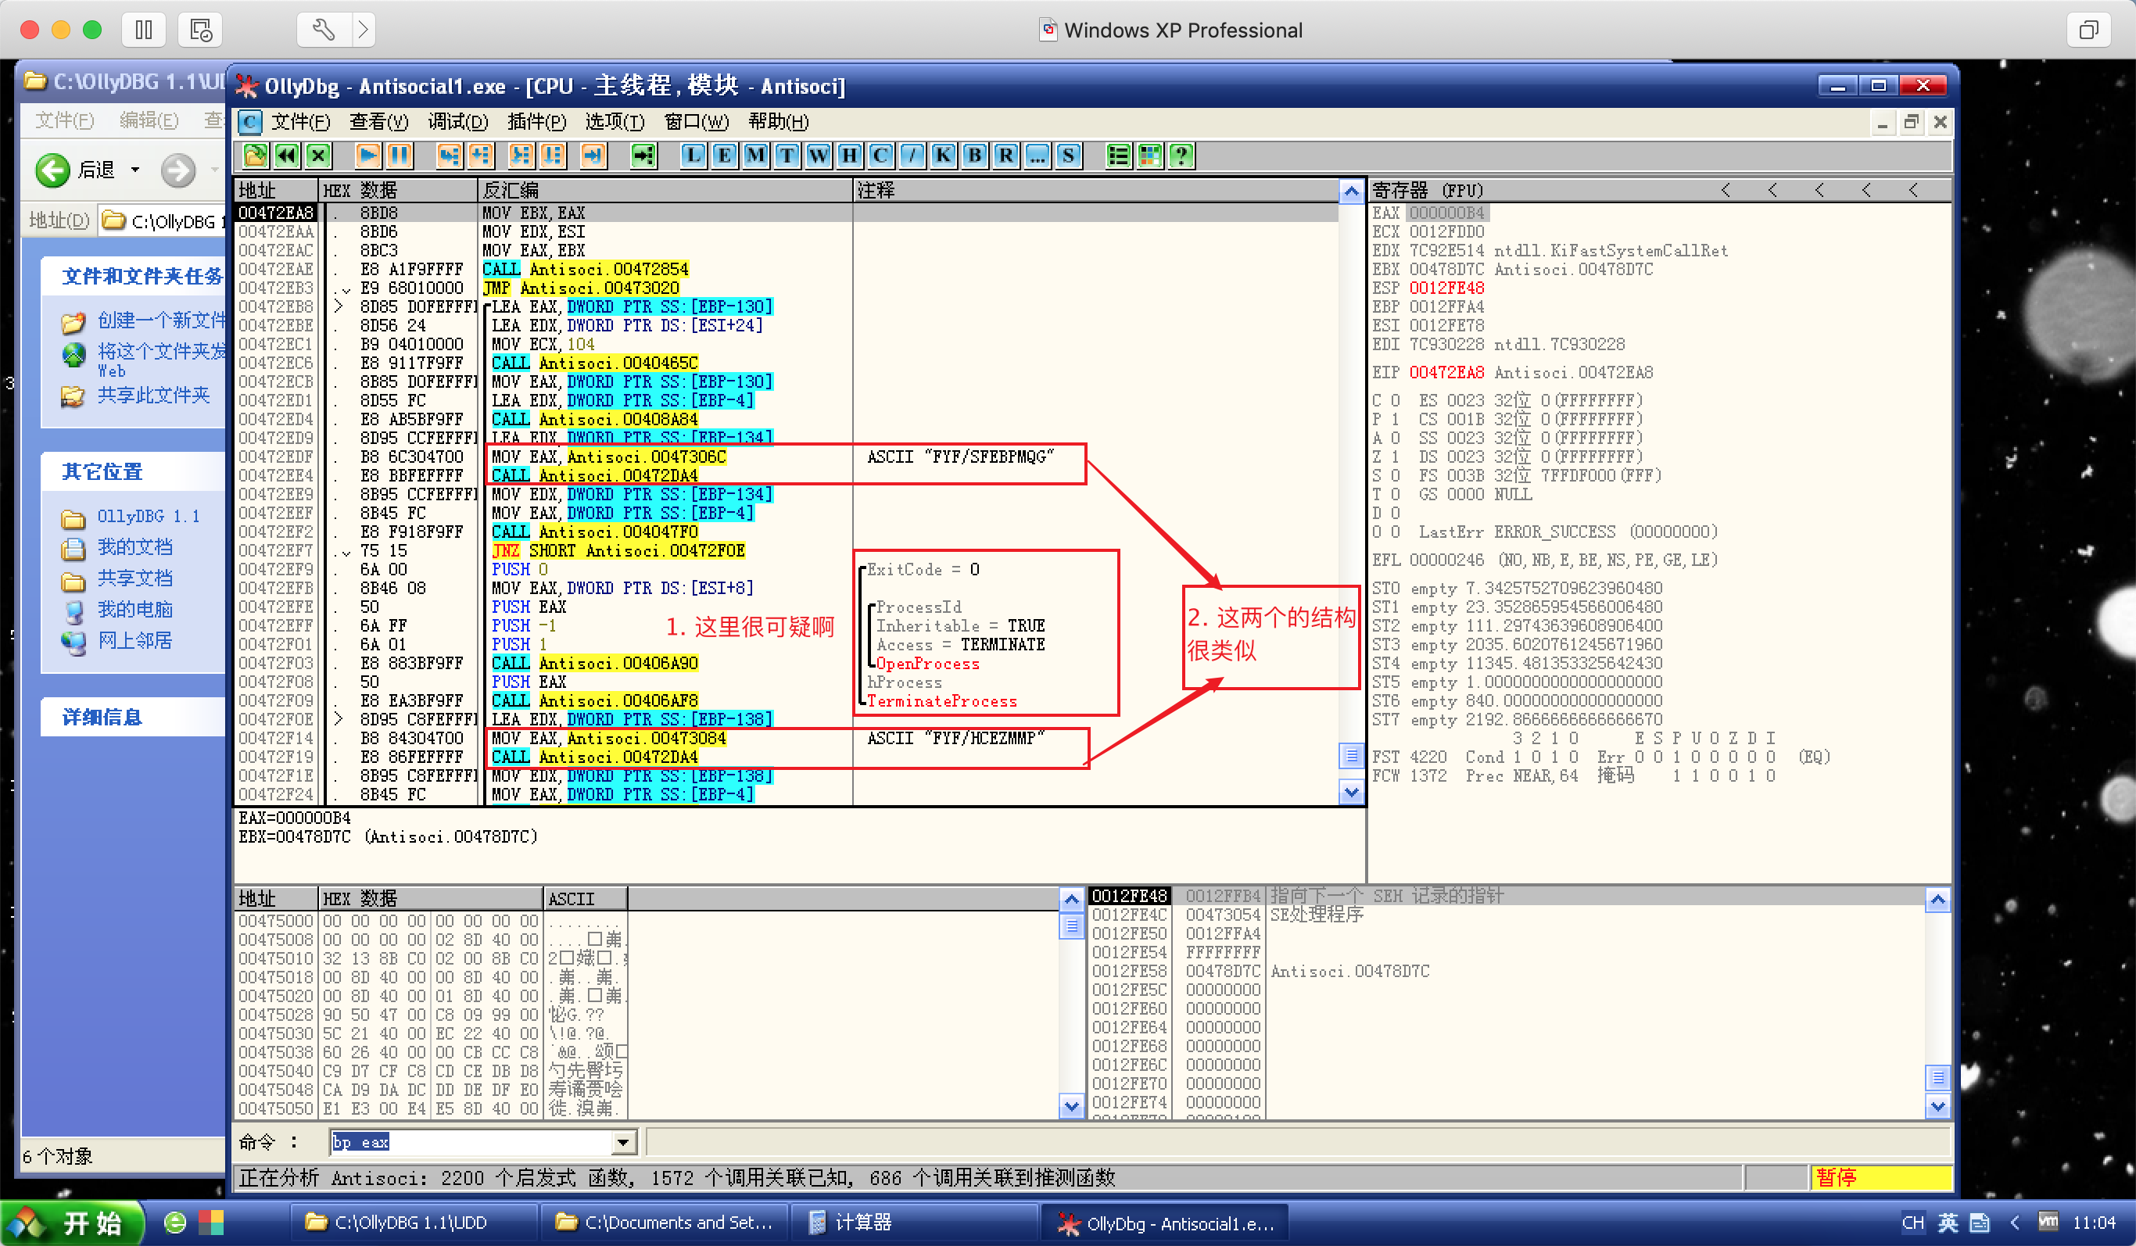Click the Close program X toolbar icon
The image size is (2136, 1246).
coord(318,155)
